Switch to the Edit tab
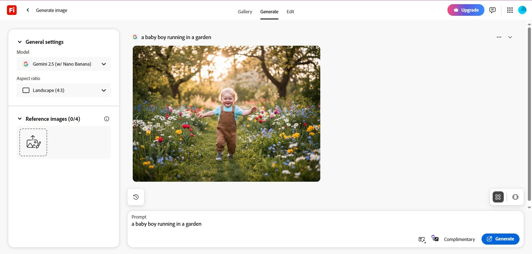 (x=290, y=12)
